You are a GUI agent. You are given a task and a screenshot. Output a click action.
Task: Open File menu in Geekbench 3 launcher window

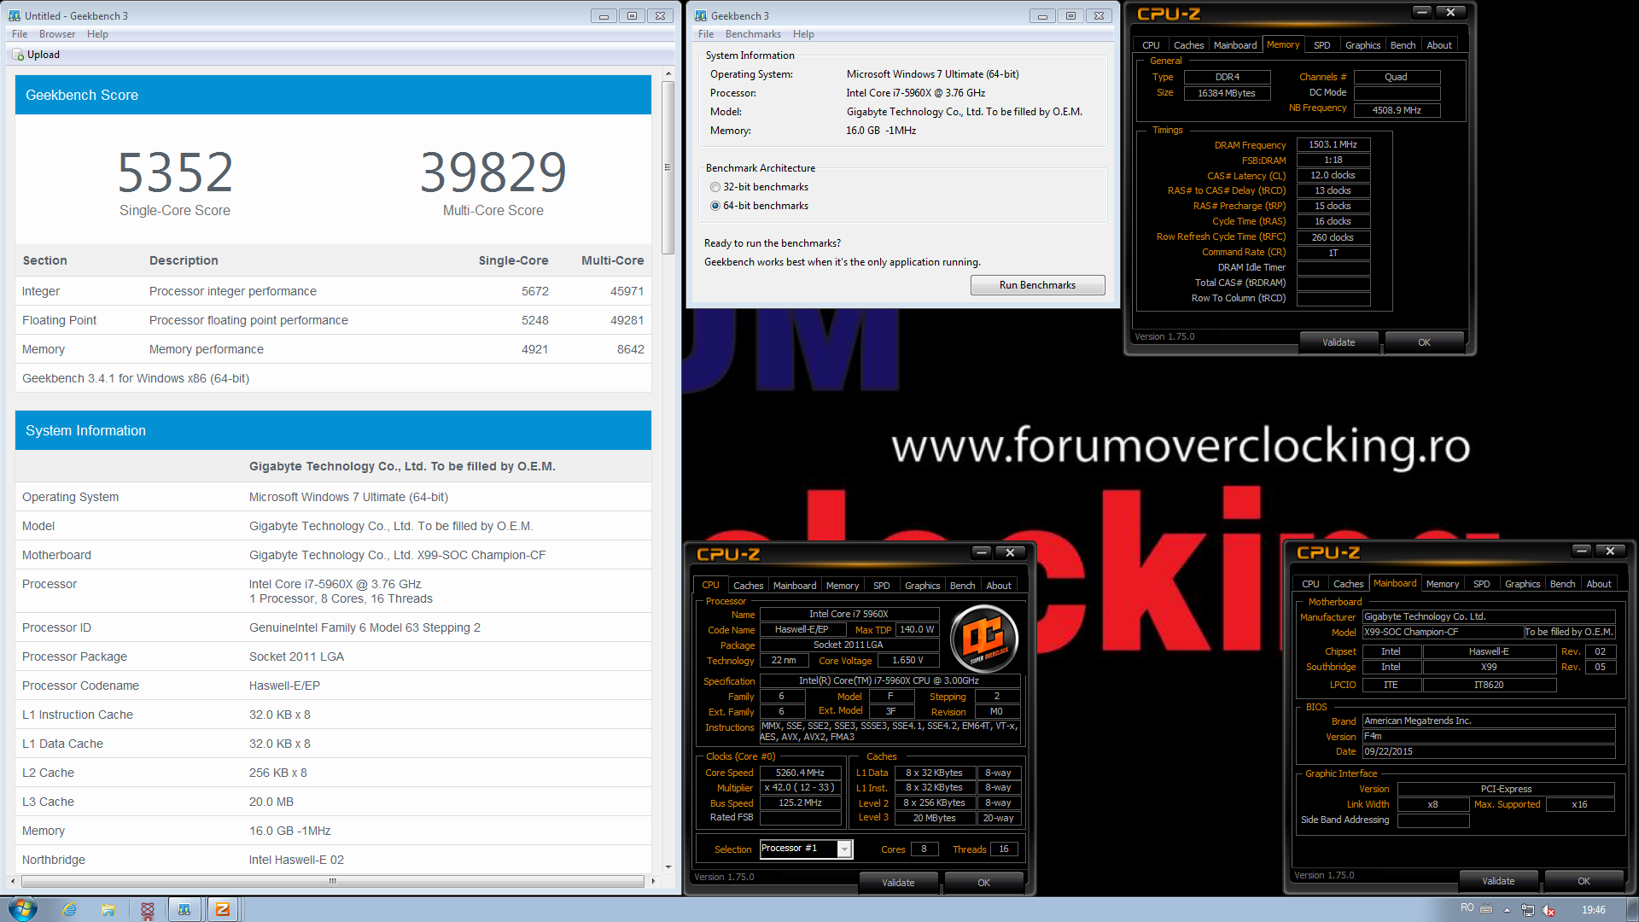[706, 34]
